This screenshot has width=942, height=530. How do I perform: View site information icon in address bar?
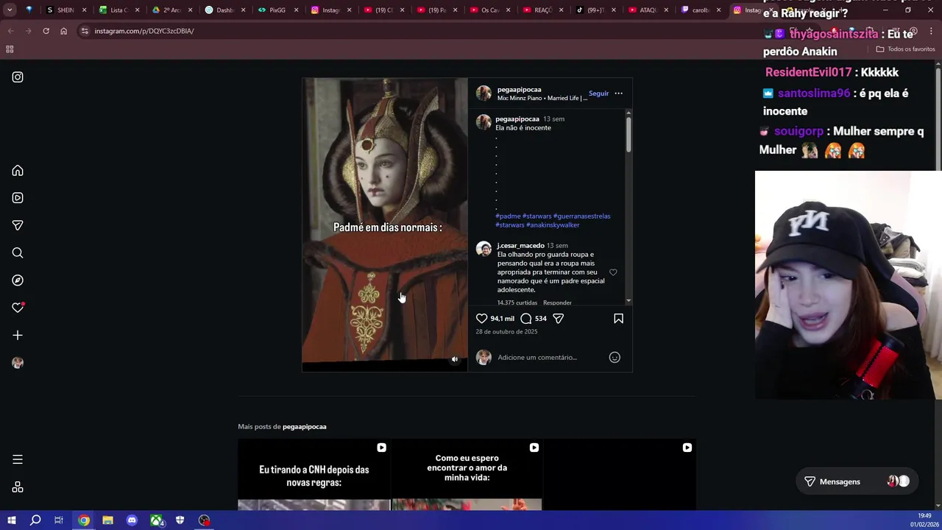pyautogui.click(x=85, y=31)
